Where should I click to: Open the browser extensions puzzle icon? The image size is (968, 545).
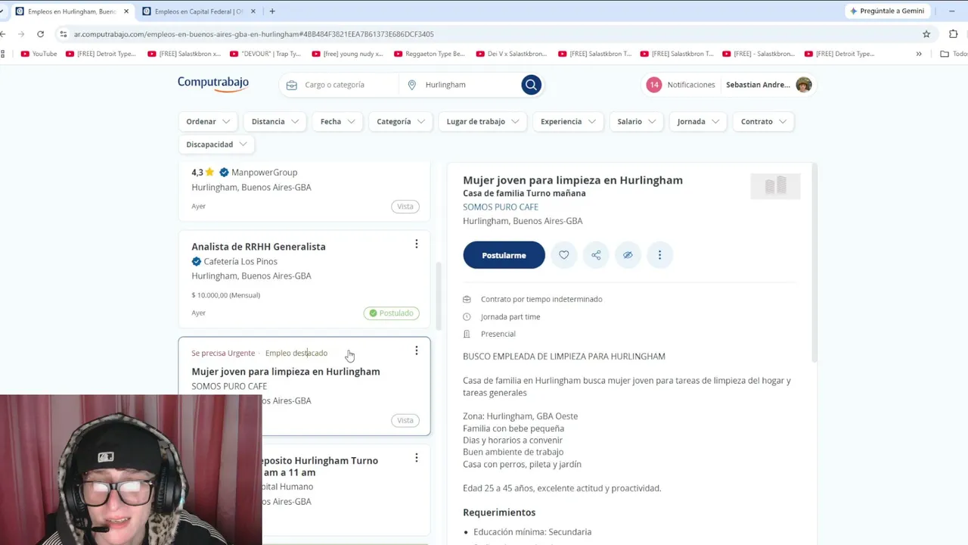[953, 34]
